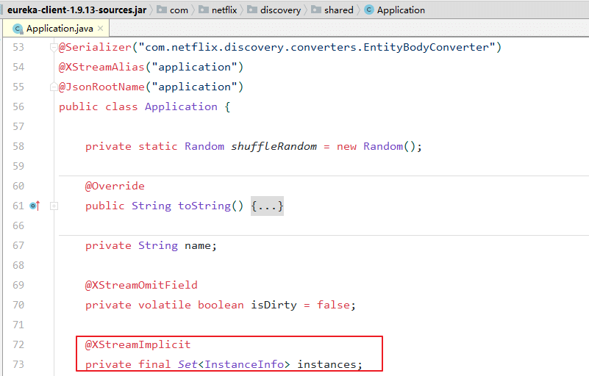Click the fold end marker at line 55
Image resolution: width=589 pixels, height=376 pixels.
click(x=54, y=87)
